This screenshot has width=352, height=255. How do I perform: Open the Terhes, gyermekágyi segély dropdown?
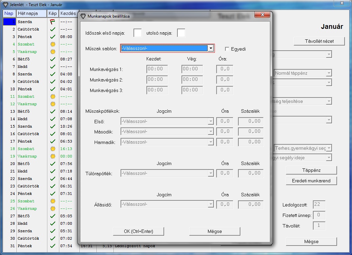(x=329, y=148)
